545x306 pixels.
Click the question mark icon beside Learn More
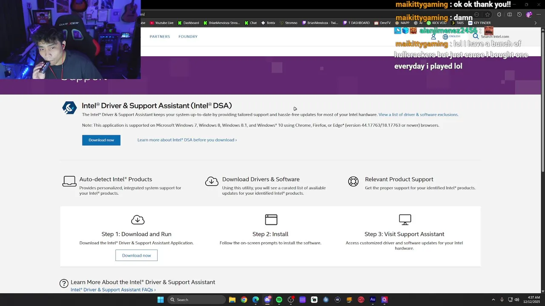pos(64,283)
